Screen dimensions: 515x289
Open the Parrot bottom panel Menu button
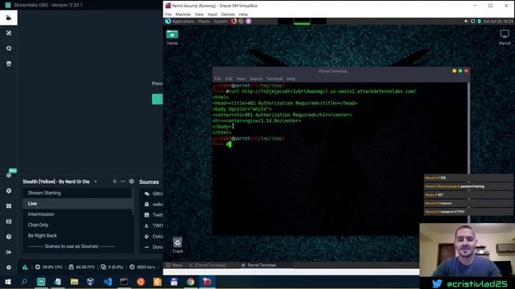174,265
